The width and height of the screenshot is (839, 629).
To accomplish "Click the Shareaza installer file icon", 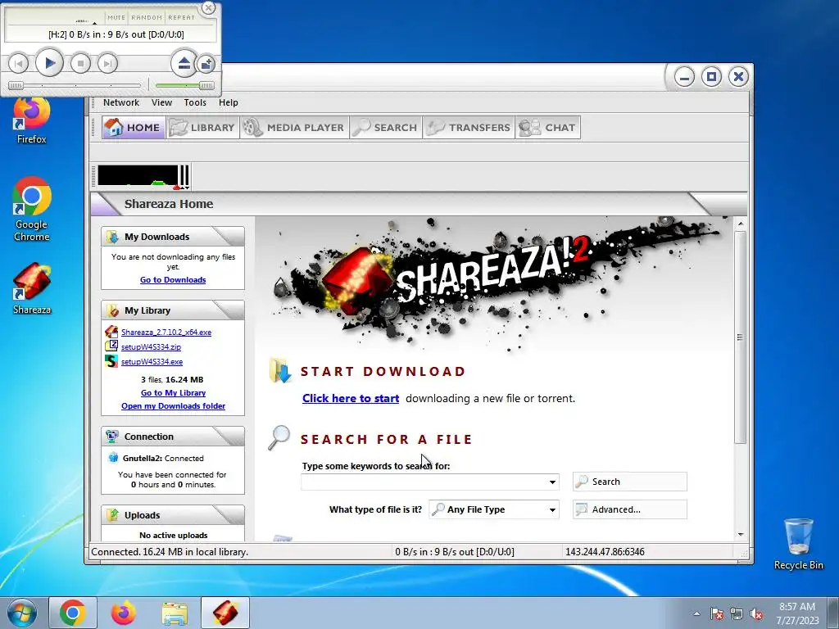I will pyautogui.click(x=111, y=332).
